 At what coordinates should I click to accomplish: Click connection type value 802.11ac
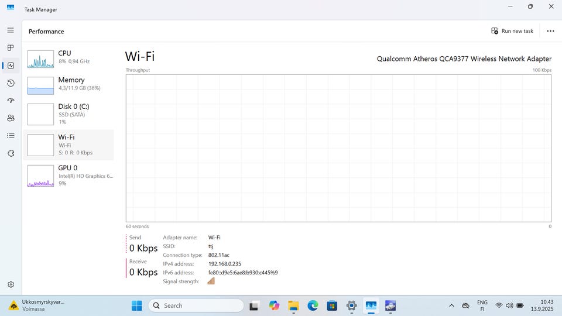pos(218,255)
